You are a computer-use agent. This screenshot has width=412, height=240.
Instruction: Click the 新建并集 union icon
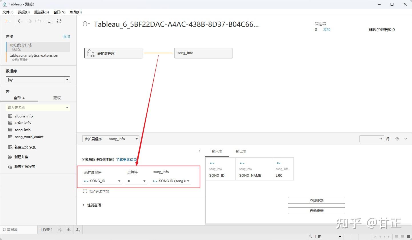click(9, 157)
